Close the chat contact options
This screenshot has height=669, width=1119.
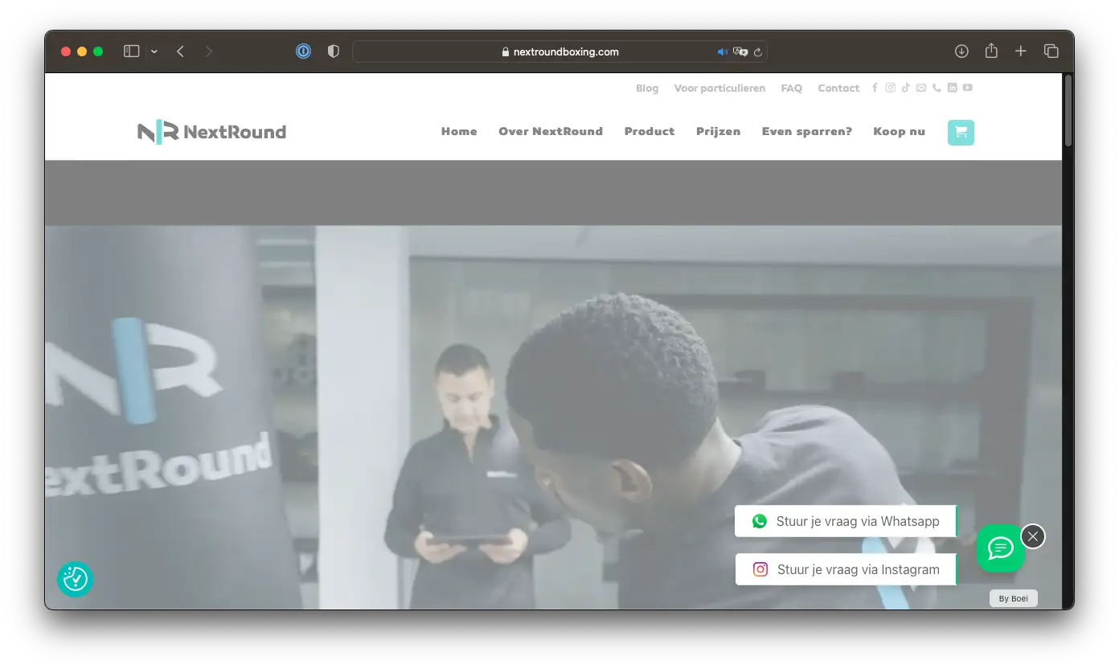[1033, 536]
